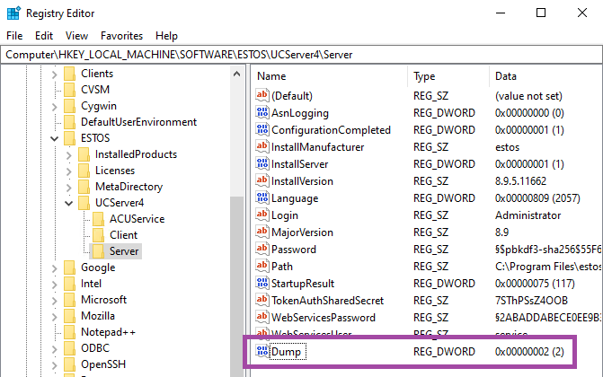Image resolution: width=603 pixels, height=377 pixels.
Task: Select the Notepad++ key in tree
Action: (109, 332)
